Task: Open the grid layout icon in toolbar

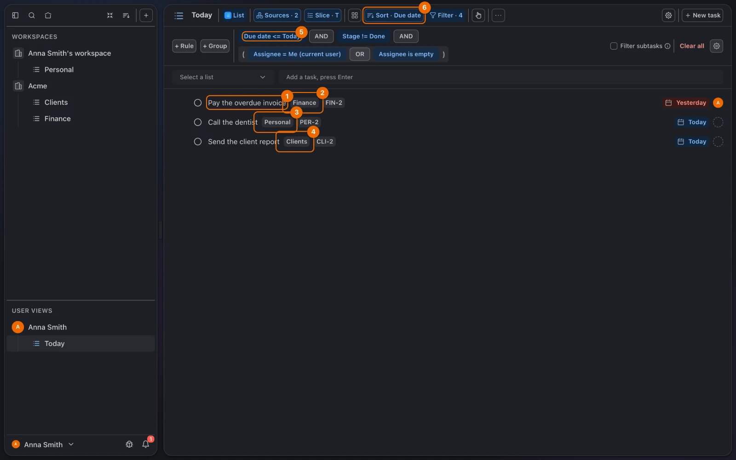Action: coord(355,15)
